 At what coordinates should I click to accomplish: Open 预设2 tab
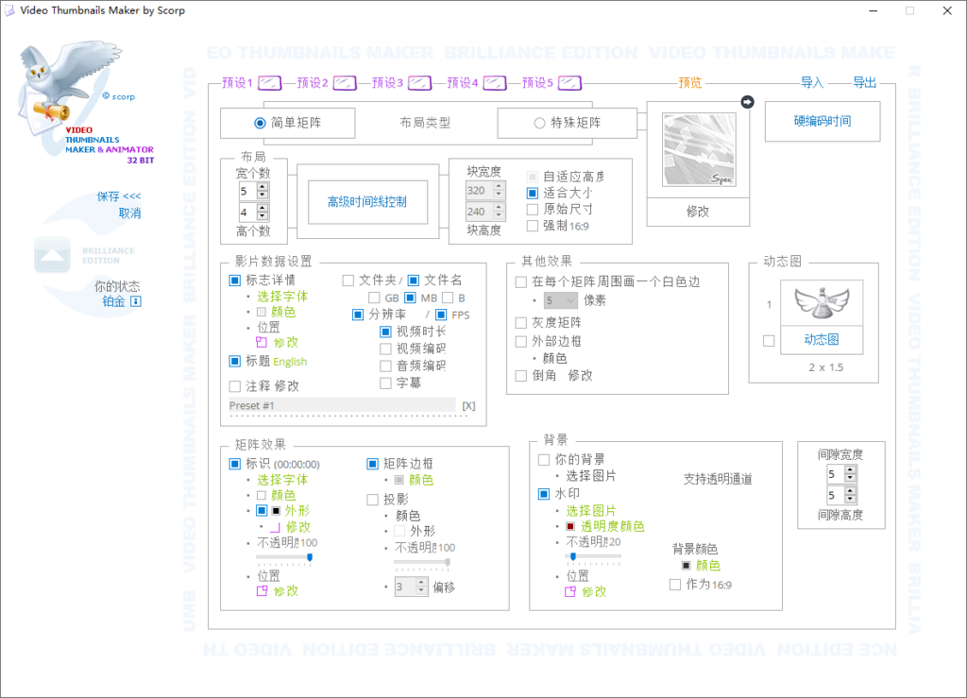pos(313,82)
